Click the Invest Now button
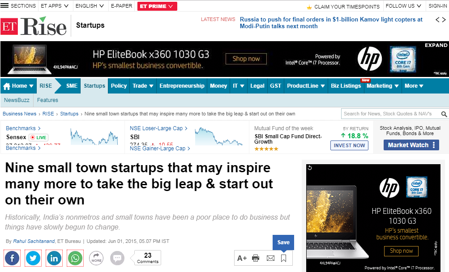Viewport: 449px width, 272px height. [x=349, y=145]
